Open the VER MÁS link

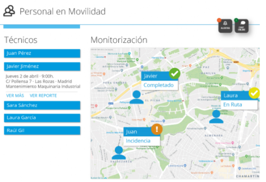[15, 95]
